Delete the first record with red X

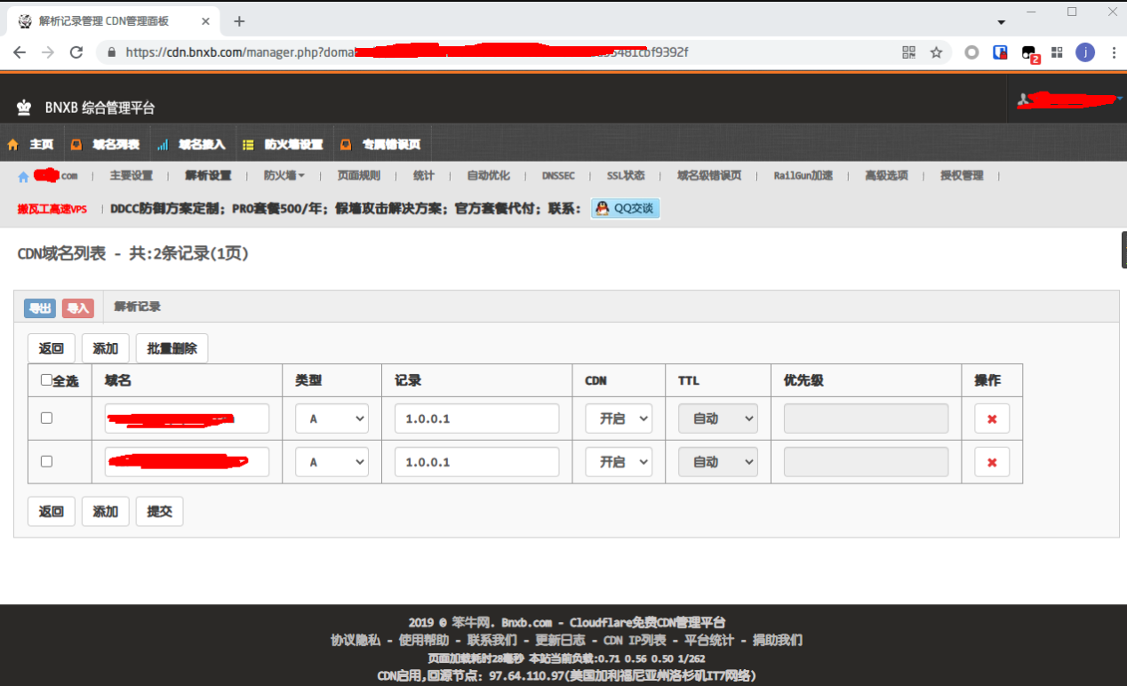point(991,419)
